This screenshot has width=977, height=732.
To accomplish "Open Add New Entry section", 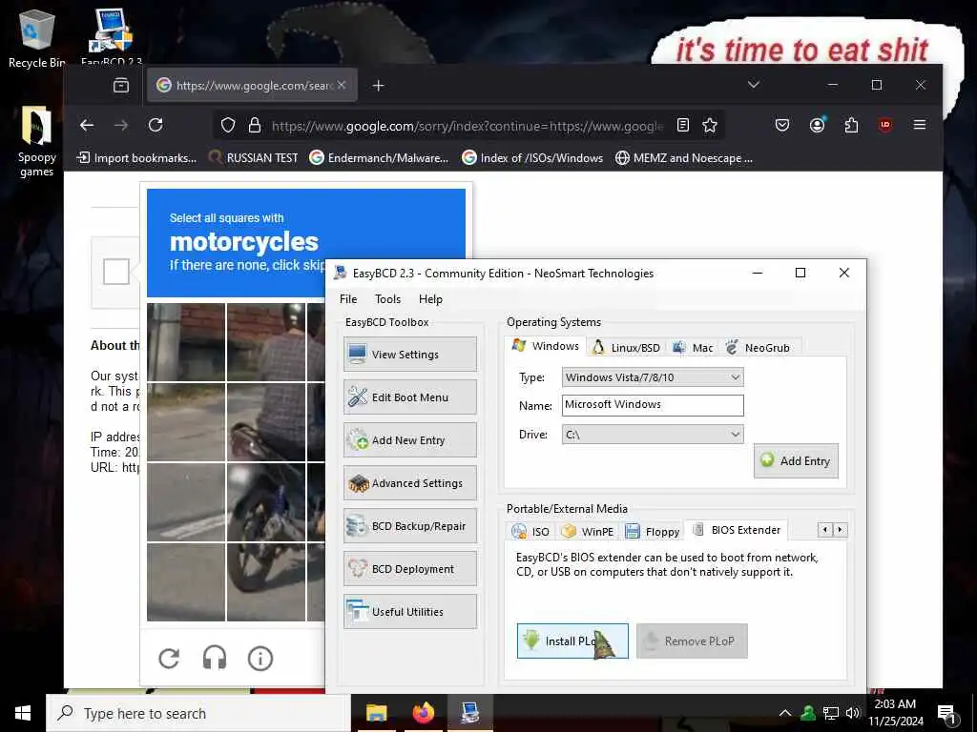I will [410, 440].
